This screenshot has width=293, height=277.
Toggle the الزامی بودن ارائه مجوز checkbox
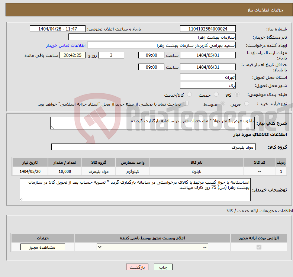259,247
